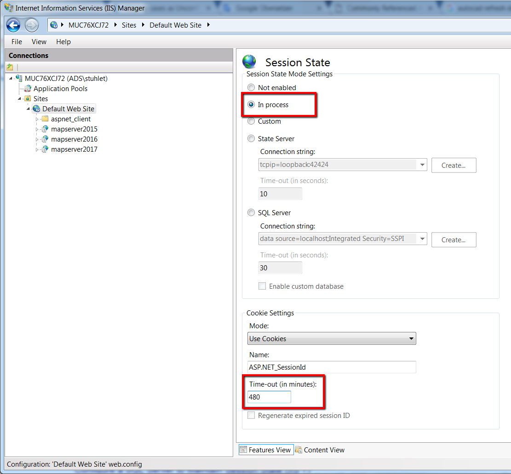The height and width of the screenshot is (474, 511).
Task: Navigate back using the back arrow icon
Action: point(13,25)
